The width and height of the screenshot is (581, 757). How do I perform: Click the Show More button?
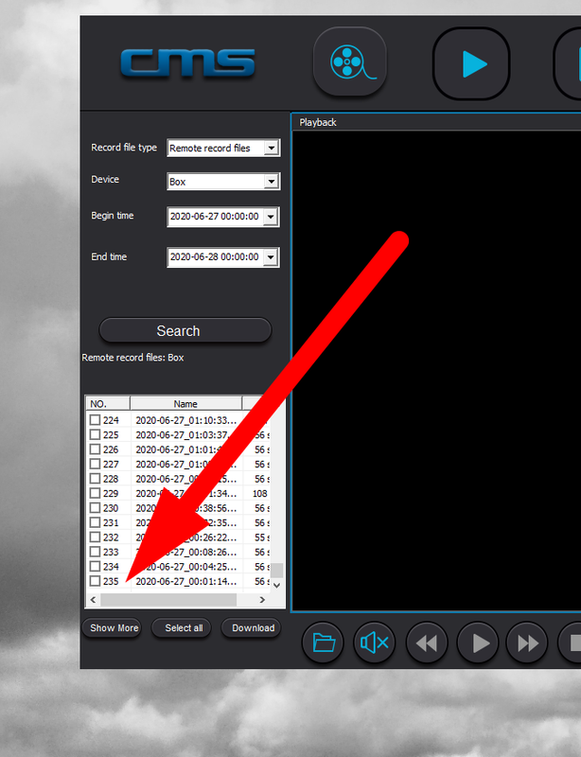[x=112, y=628]
